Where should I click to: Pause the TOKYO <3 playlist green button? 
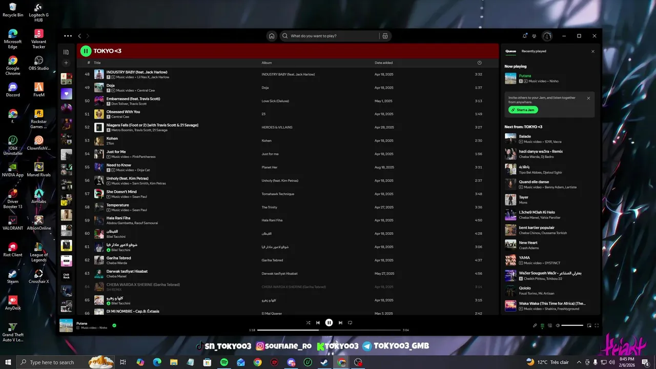[86, 51]
